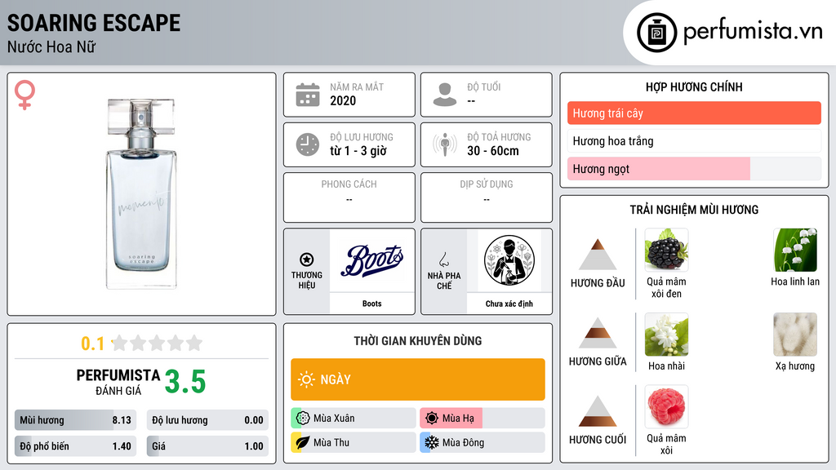This screenshot has height=470, width=836.
Task: Click the Boots brand name label
Action: 371,304
